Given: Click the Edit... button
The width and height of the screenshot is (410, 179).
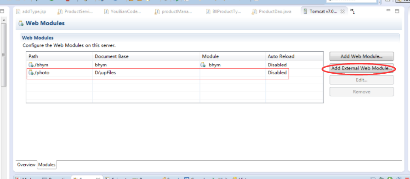Looking at the screenshot, I should pyautogui.click(x=361, y=80).
